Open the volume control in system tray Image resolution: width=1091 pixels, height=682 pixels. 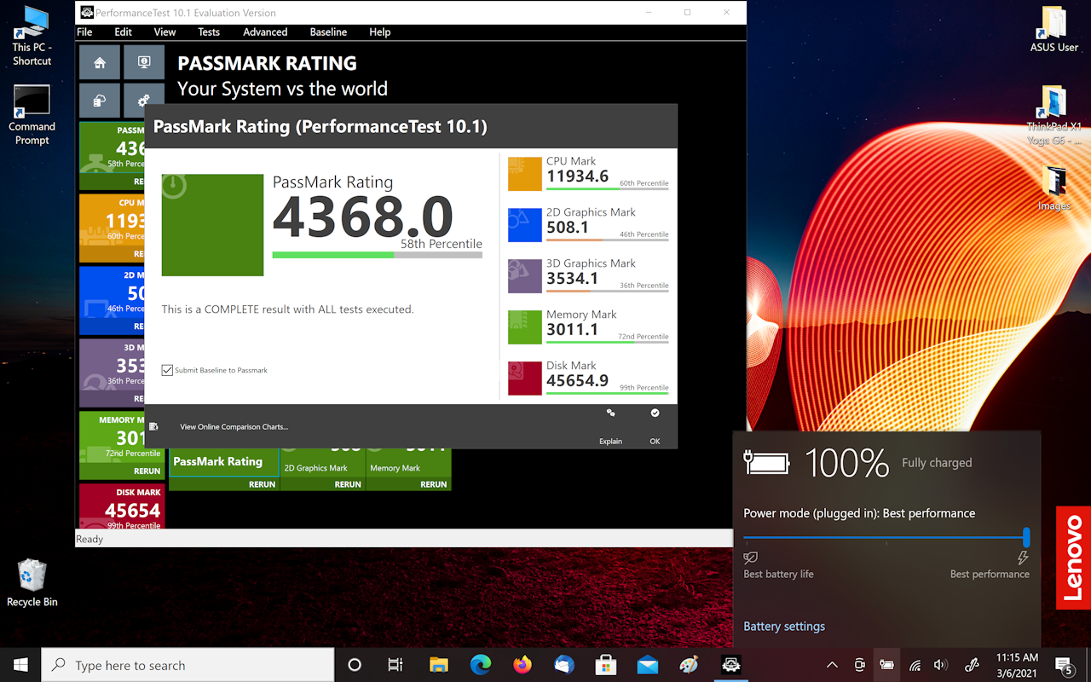click(941, 665)
